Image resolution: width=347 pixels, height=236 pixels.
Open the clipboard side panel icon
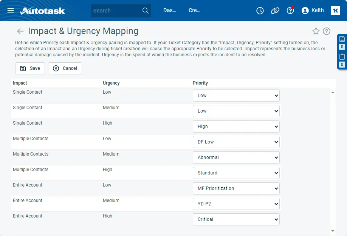tap(342, 57)
